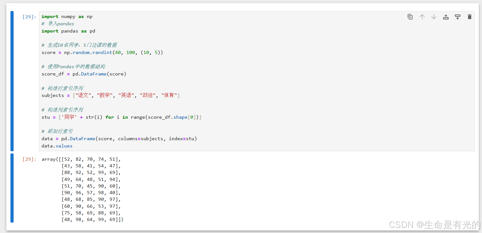Collapse the code input via blue bar
Screen dimensions: 482x233
click(x=12, y=81)
